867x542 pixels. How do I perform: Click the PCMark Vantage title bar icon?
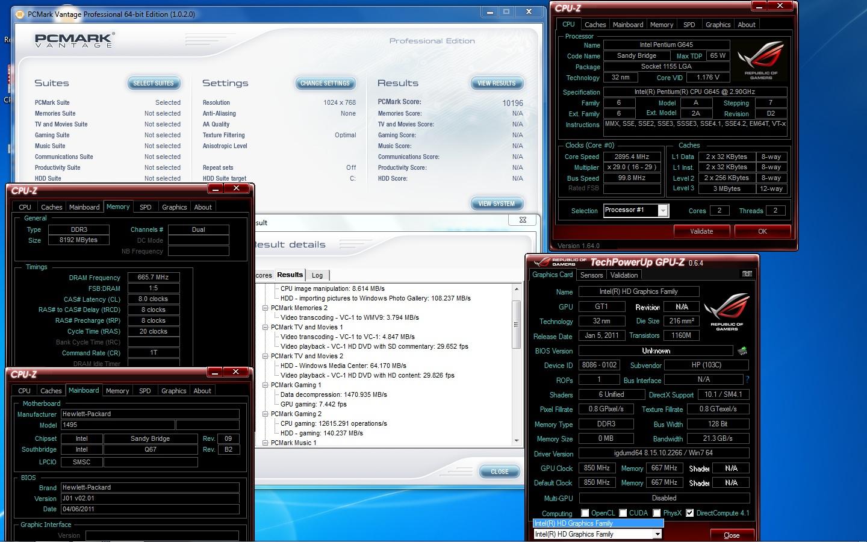click(x=20, y=14)
